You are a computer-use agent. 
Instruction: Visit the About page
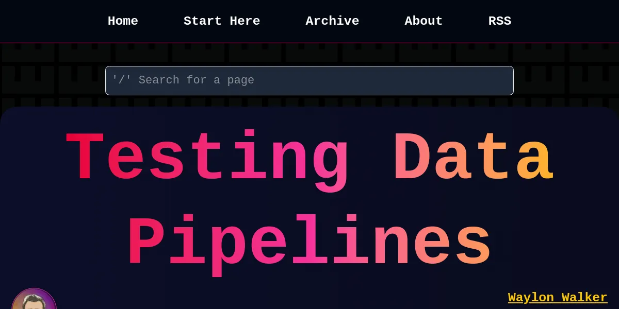tap(423, 21)
